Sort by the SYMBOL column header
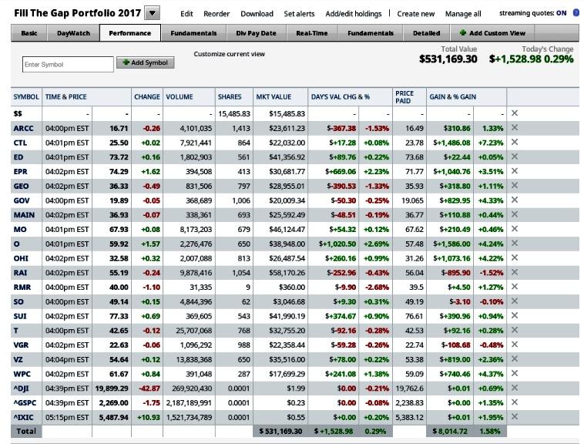Image resolution: width=584 pixels, height=444 pixels. pyautogui.click(x=26, y=97)
